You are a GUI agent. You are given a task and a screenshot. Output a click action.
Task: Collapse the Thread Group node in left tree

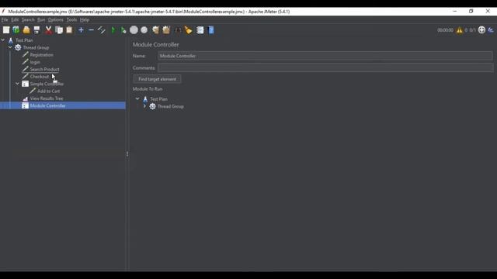click(10, 47)
